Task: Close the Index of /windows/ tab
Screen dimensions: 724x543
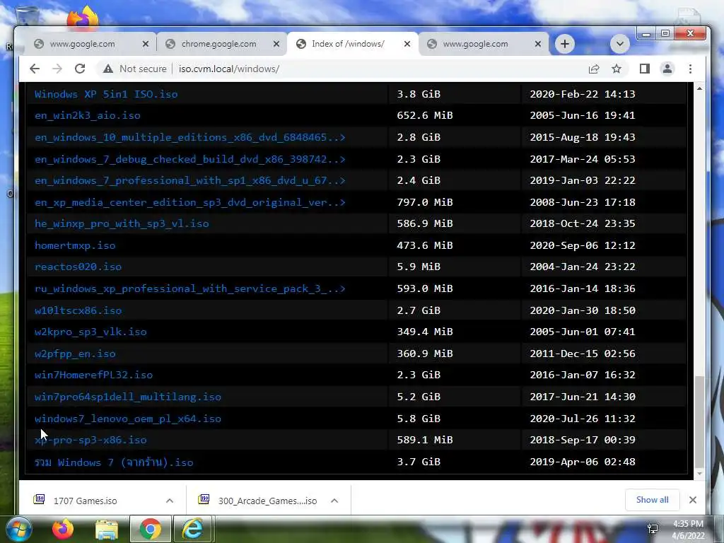Action: pos(407,44)
